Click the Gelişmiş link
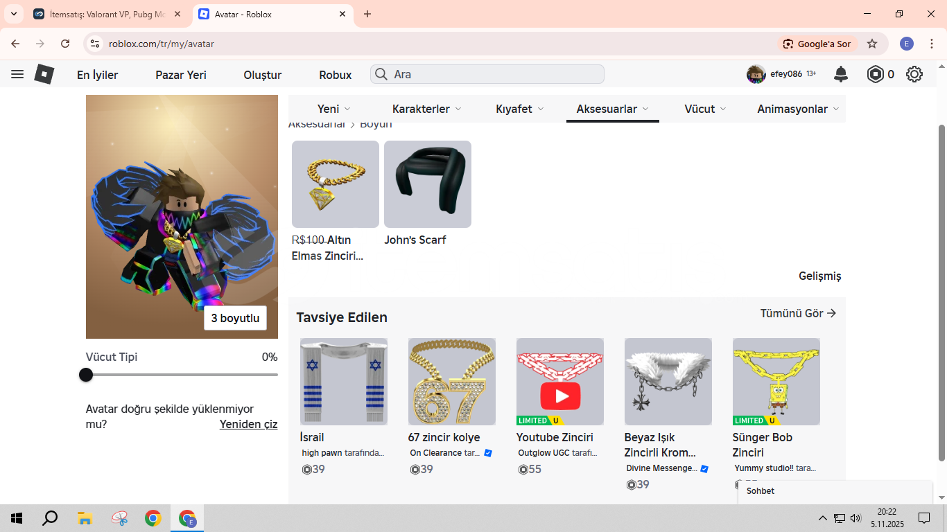Image resolution: width=947 pixels, height=532 pixels. pos(819,276)
